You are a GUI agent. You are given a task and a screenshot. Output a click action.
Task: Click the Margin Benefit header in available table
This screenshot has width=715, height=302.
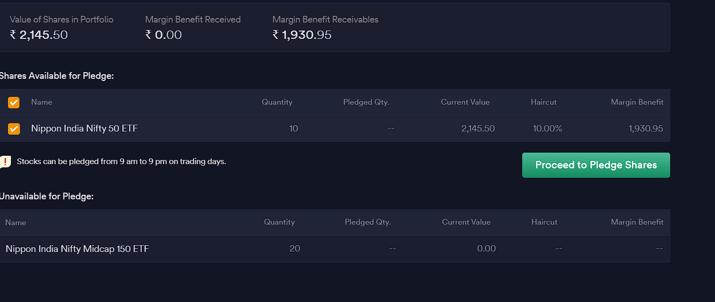pos(637,102)
